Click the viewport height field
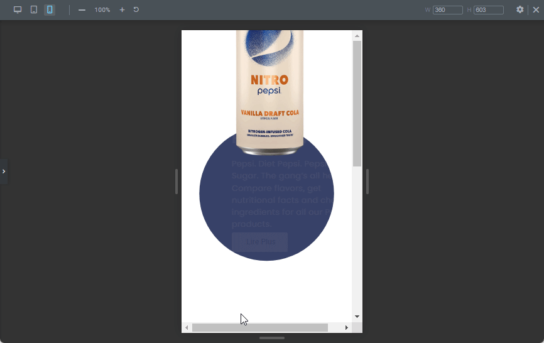The image size is (544, 343). (x=489, y=9)
